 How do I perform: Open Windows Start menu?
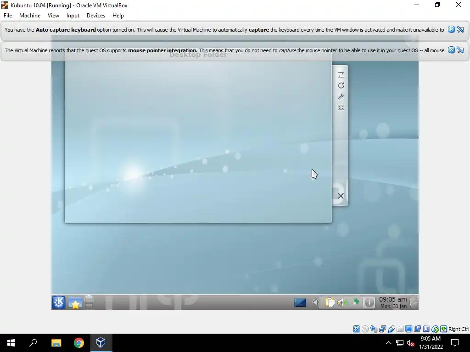point(11,343)
